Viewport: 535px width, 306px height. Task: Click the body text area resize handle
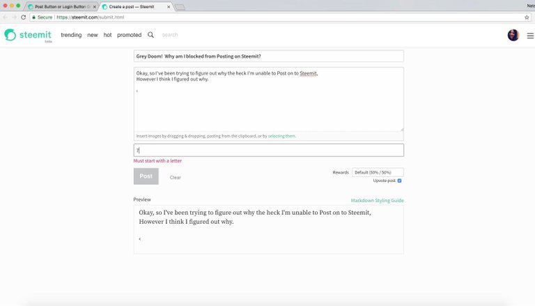(402, 130)
